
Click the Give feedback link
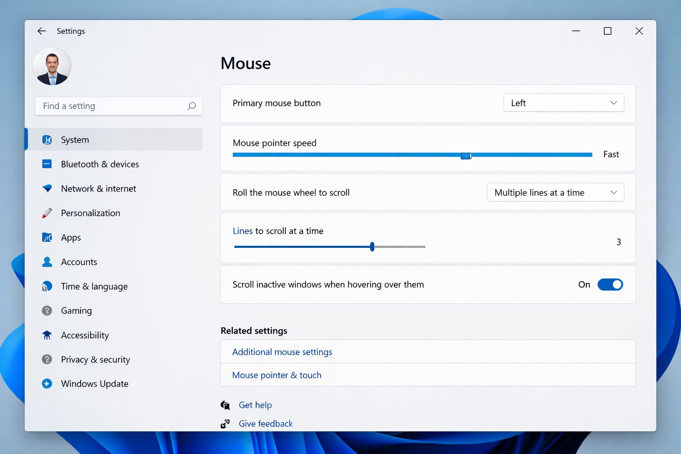(266, 424)
